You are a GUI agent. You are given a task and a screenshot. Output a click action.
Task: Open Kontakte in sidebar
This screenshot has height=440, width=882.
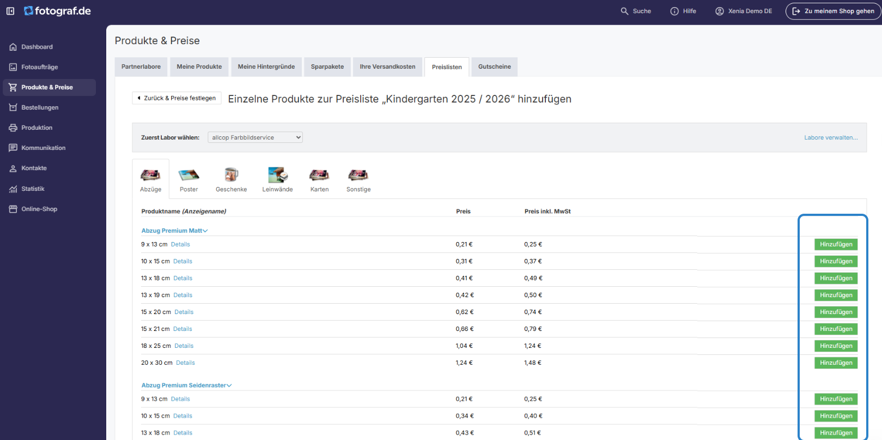coord(49,168)
